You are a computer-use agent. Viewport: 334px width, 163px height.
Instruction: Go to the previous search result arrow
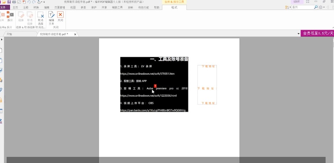point(328,7)
